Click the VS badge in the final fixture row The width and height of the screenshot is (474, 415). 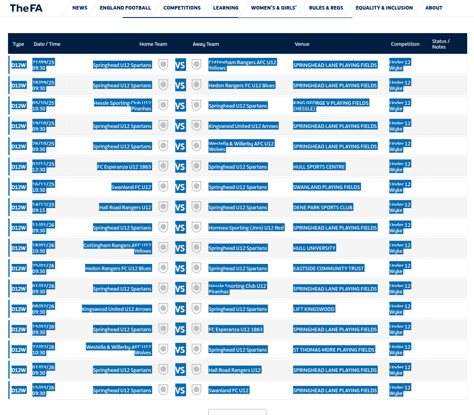[x=180, y=390]
